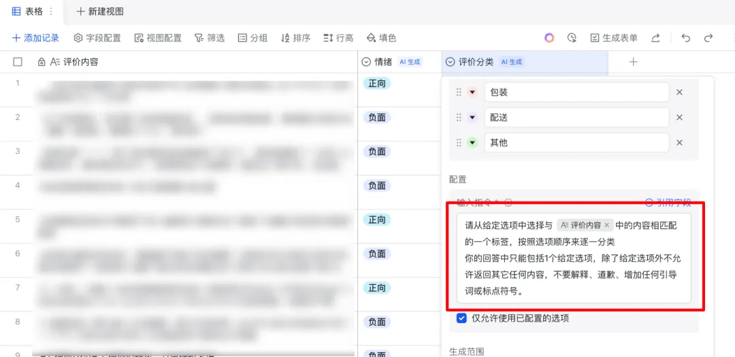Open the 筛选 filter option
Viewport: 735px width, 357px height.
(x=210, y=38)
